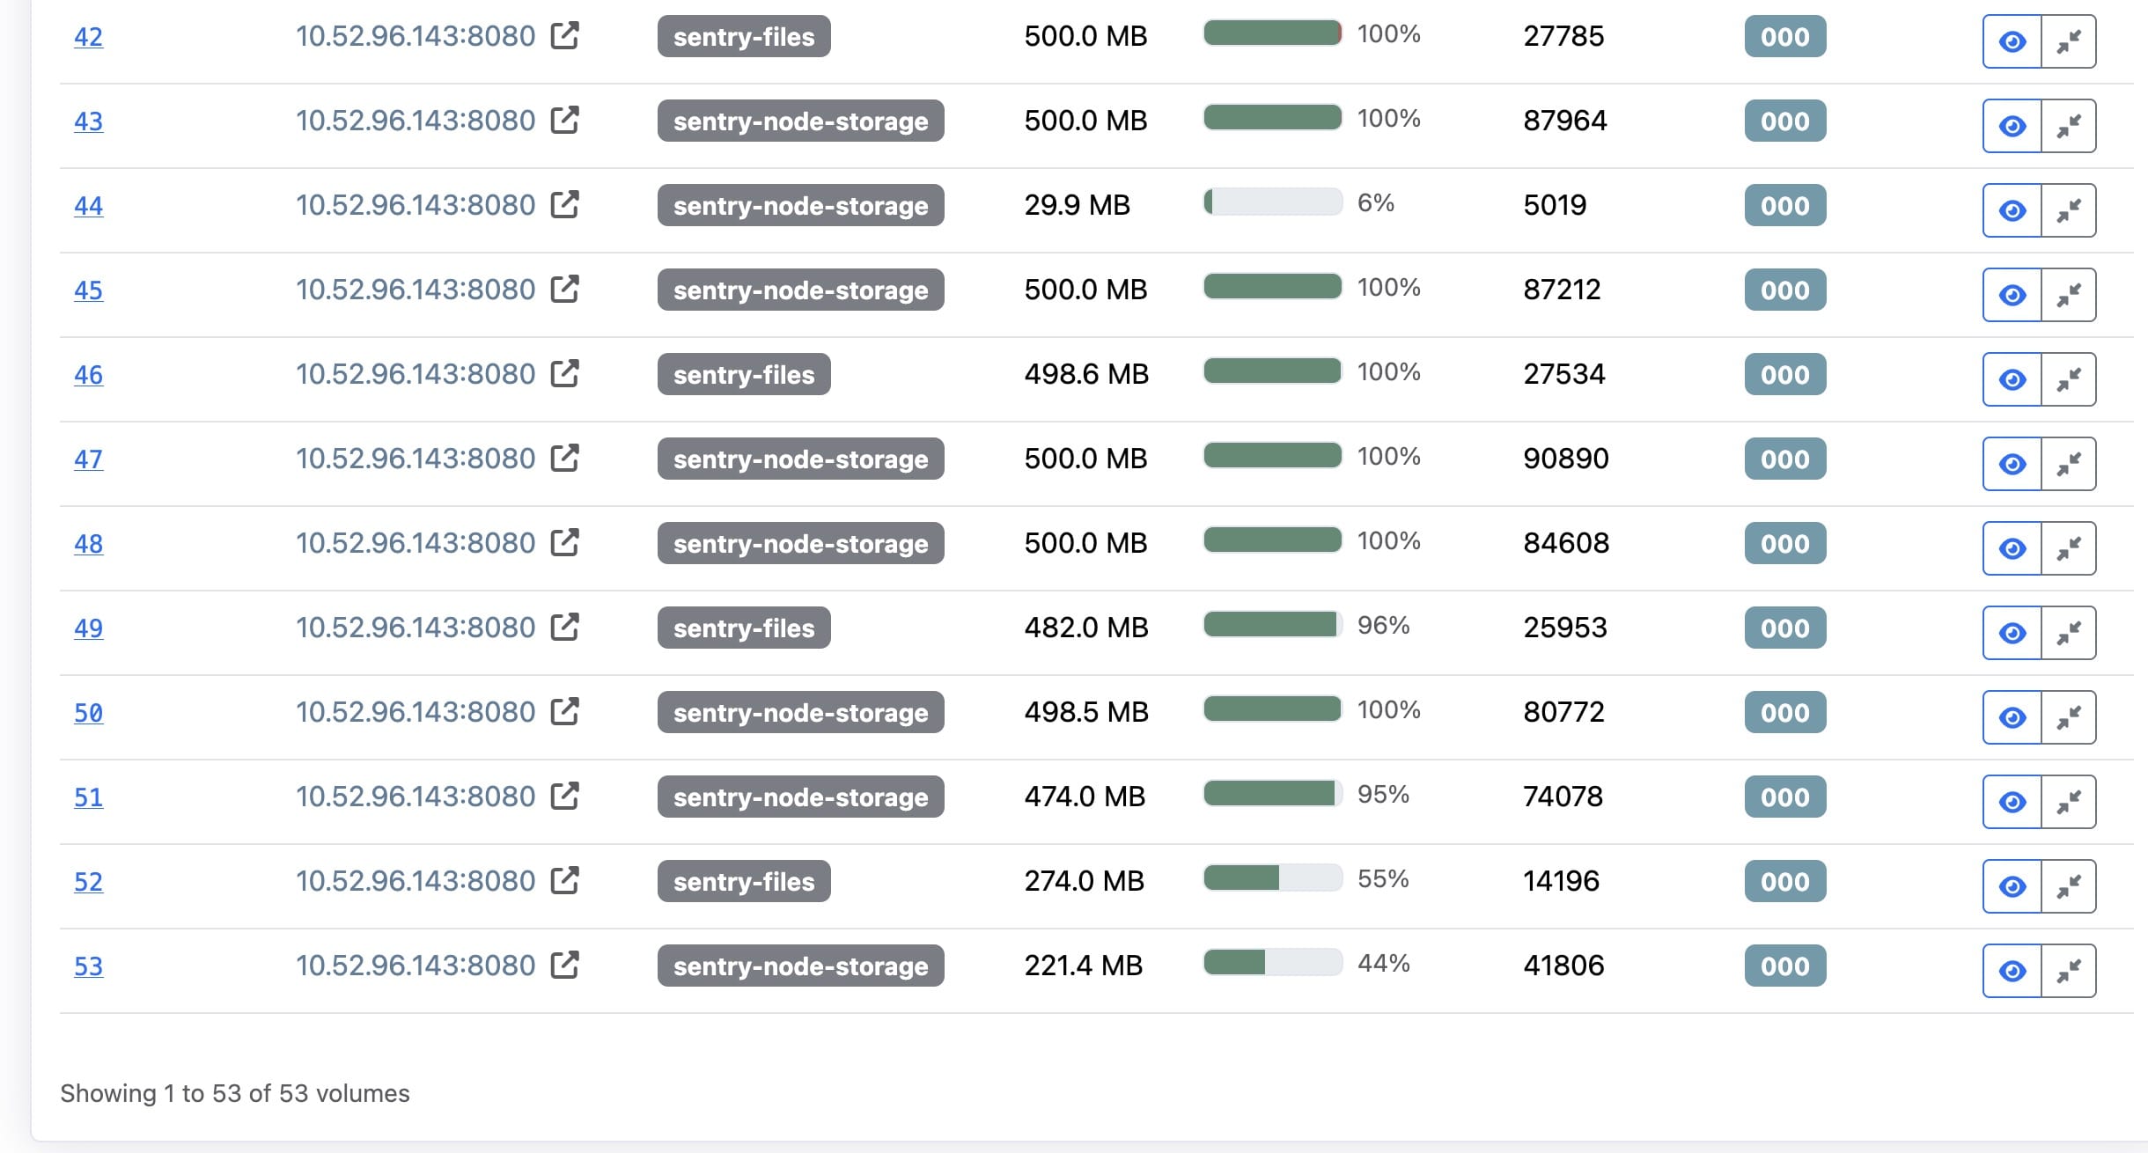Screen dimensions: 2148x1153
Task: Open external link icon for volume 53
Action: coord(564,966)
